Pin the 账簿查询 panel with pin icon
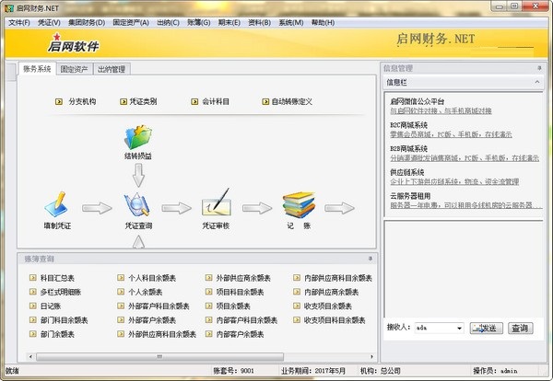This screenshot has width=553, height=381. (370, 259)
